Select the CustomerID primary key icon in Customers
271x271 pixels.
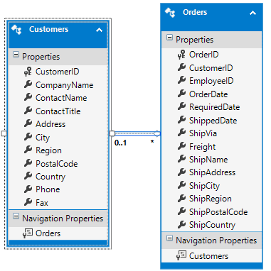point(28,72)
